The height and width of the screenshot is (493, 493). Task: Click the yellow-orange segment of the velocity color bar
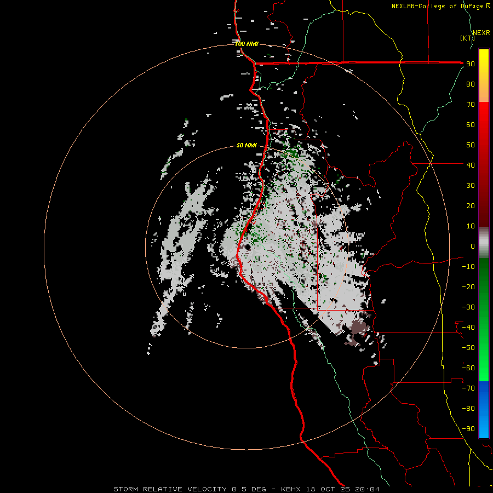click(x=484, y=76)
